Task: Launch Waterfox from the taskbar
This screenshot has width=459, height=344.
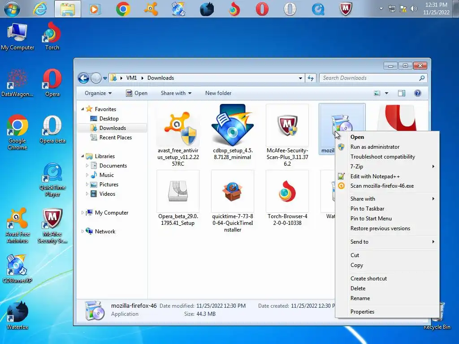Action: 206,9
